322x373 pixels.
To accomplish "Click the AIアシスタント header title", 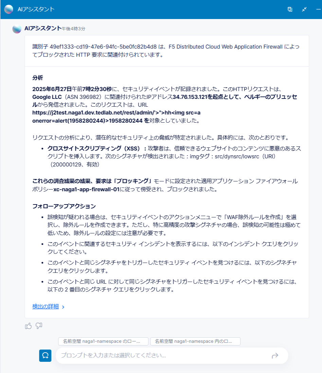I will (x=36, y=9).
